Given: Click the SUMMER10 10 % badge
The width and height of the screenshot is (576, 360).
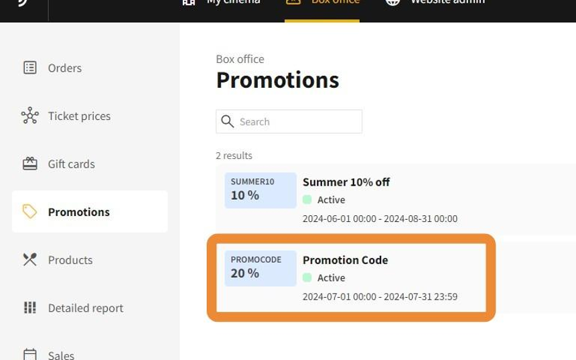Looking at the screenshot, I should click(261, 190).
